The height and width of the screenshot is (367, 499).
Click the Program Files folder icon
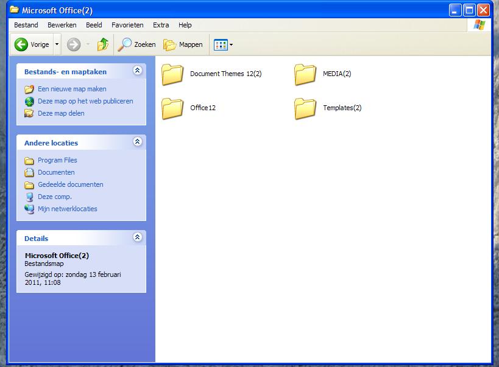29,161
